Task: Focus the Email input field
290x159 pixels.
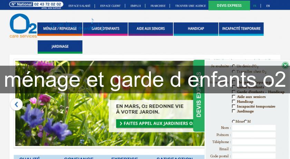Action: (x=254, y=149)
